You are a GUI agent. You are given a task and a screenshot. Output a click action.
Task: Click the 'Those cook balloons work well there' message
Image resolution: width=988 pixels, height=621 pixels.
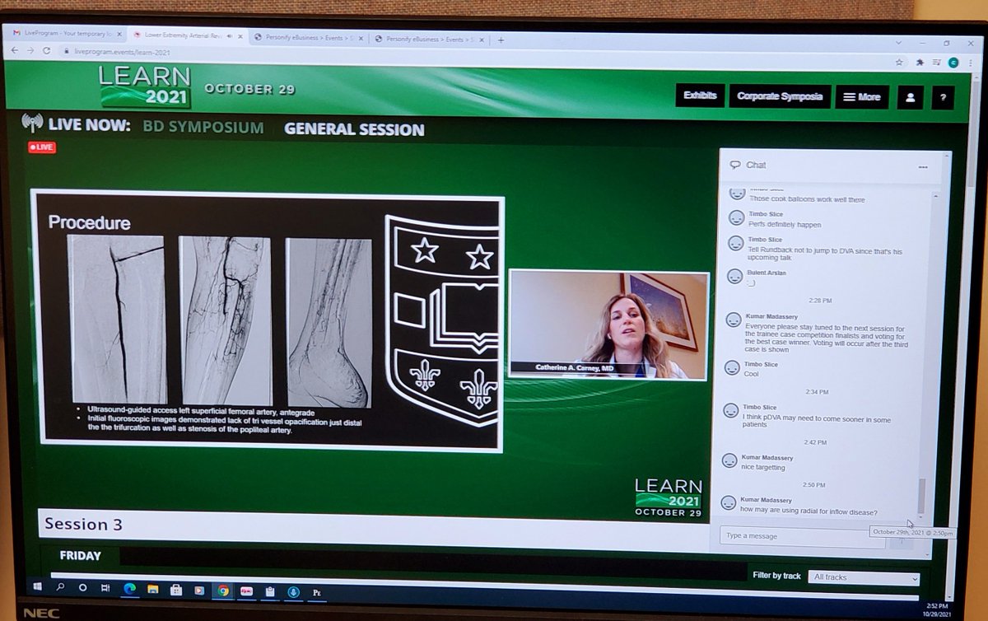808,198
